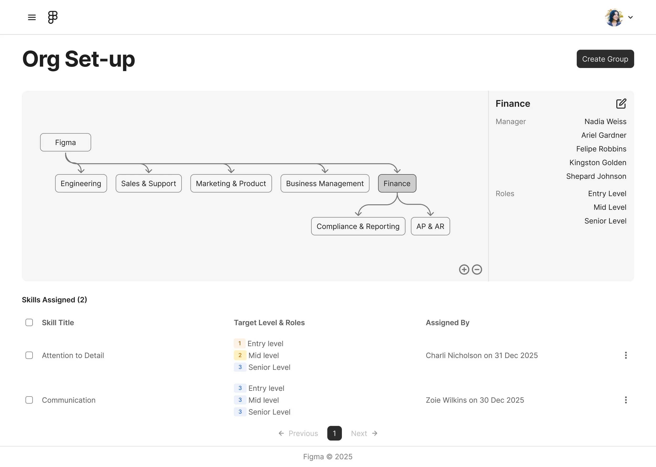Screen dimensions: 656x467
Task: Check the Communication skill checkbox
Action: point(29,400)
